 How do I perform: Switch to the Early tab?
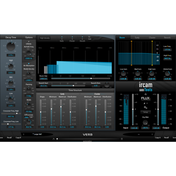tap(137, 38)
